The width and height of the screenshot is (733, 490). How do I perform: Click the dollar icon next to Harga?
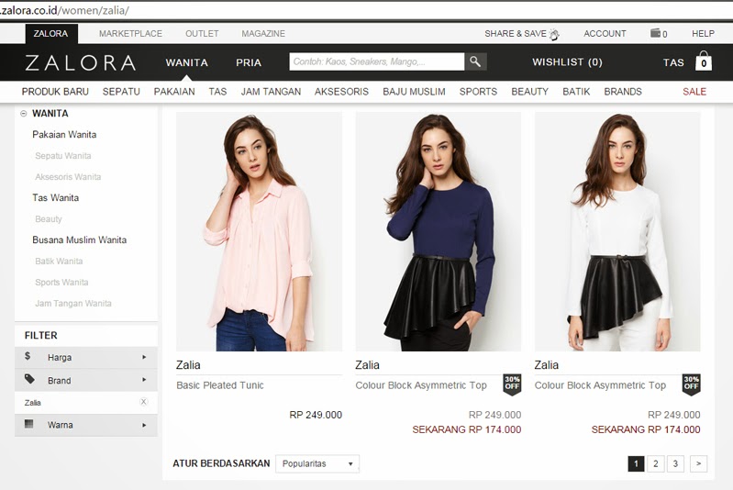[28, 356]
